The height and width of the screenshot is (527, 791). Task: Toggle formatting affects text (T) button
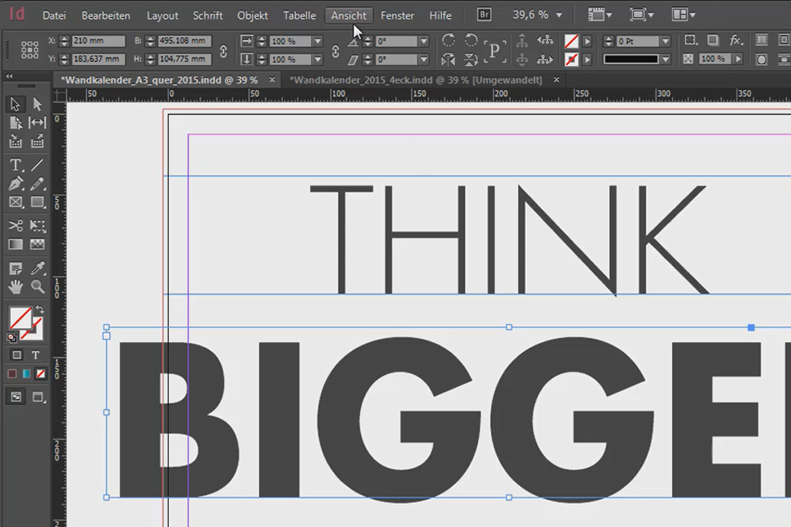pyautogui.click(x=36, y=355)
